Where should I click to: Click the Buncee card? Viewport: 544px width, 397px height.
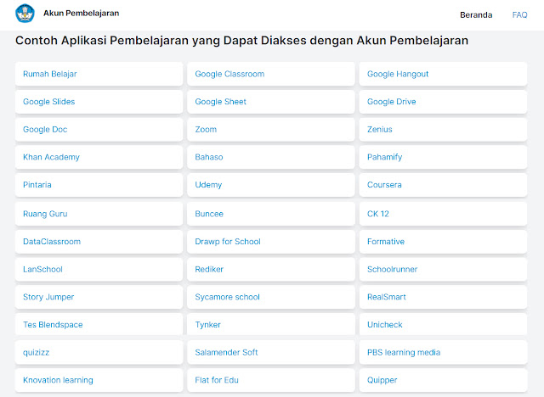[x=271, y=214]
